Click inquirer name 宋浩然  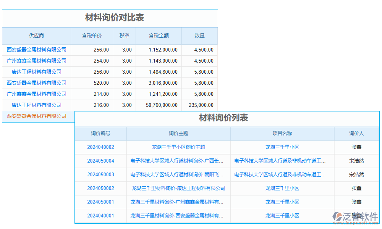pos(357,161)
